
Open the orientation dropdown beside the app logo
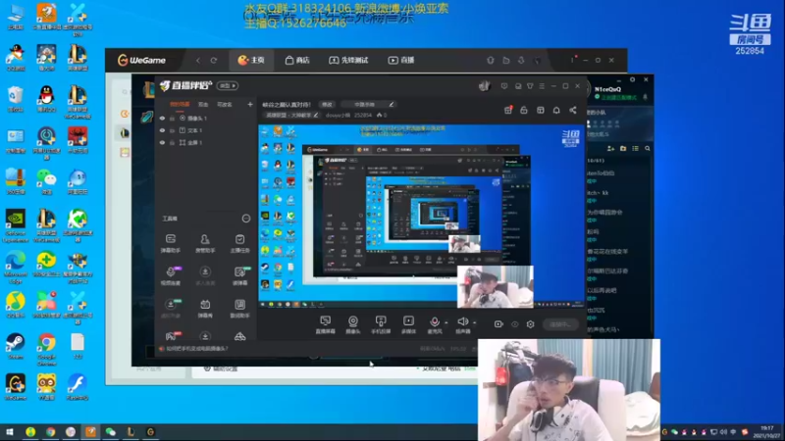pos(228,85)
